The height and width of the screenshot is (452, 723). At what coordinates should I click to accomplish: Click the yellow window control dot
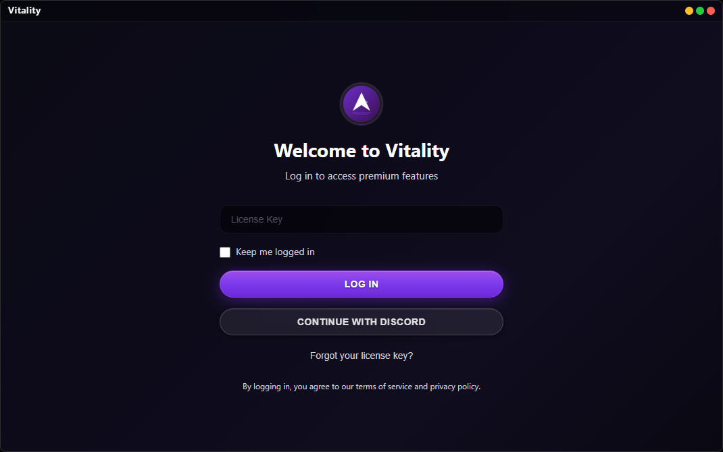point(689,10)
